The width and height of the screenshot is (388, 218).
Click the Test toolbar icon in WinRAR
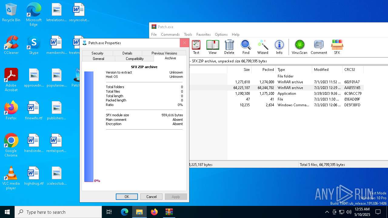click(196, 47)
